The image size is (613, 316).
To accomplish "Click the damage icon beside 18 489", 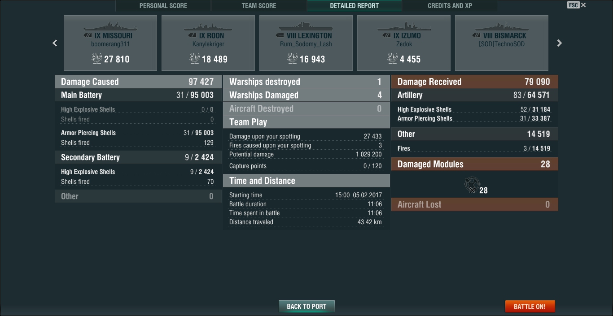I will tap(195, 58).
